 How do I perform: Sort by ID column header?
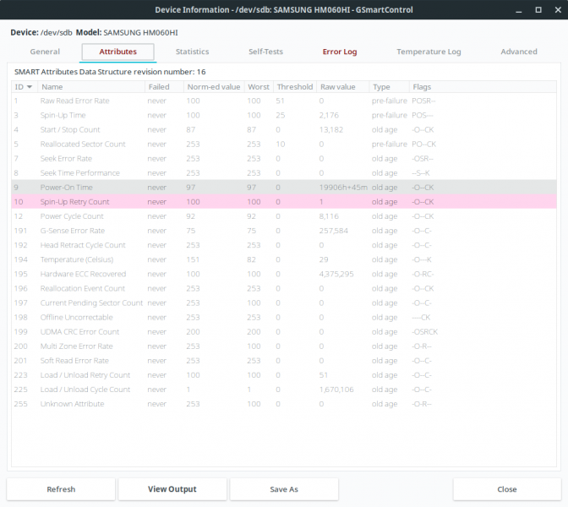25,87
